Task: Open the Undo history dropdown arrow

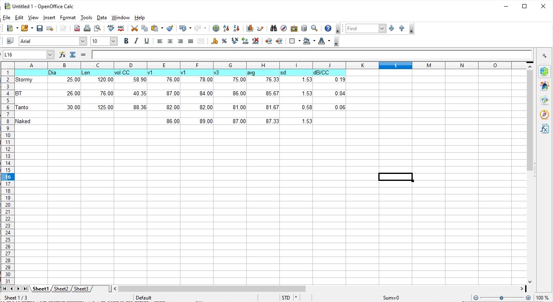Action: [190, 28]
